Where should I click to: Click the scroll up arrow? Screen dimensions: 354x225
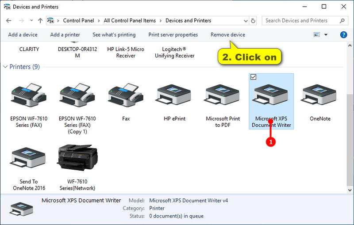click(350, 46)
